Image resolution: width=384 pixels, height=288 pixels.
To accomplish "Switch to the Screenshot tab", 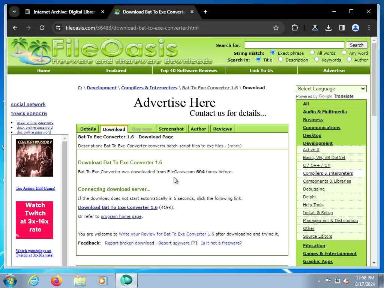I will coord(171,129).
